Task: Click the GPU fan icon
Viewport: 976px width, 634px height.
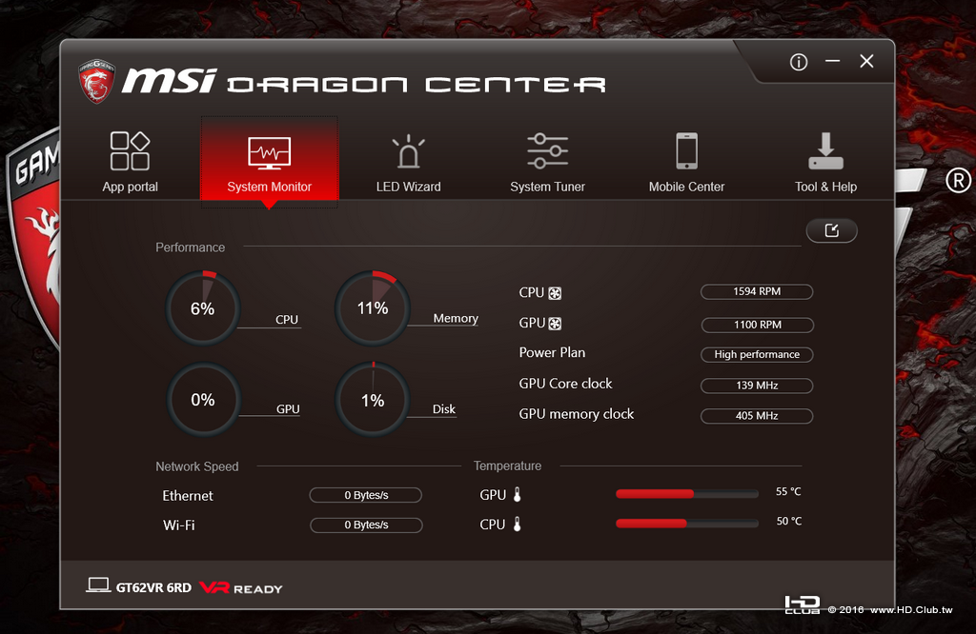Action: [555, 324]
